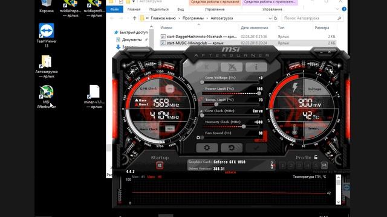
Task: Open Управление under Средства работы с ярлыками
Action: [x=215, y=9]
